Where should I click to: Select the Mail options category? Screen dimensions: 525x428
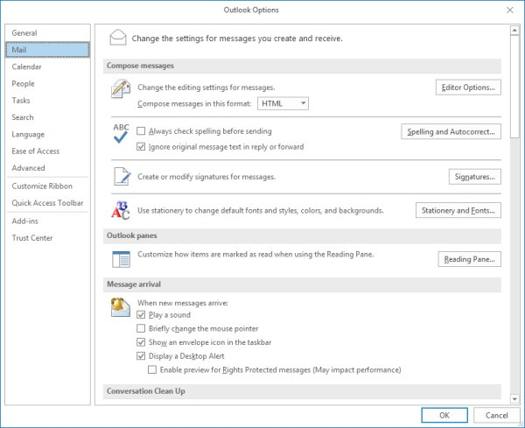pyautogui.click(x=47, y=50)
